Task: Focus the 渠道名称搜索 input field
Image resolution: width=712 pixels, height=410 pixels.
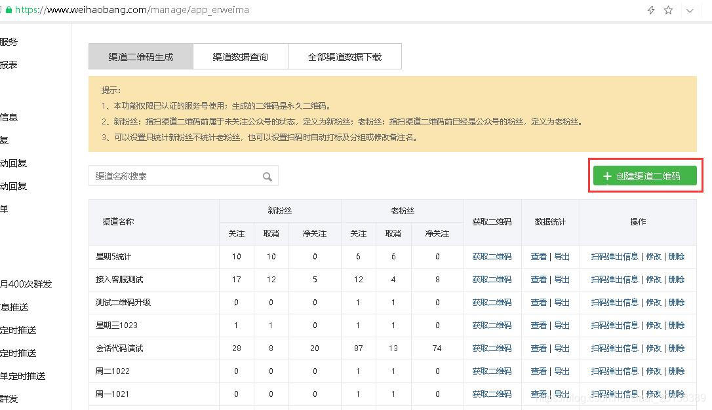Action: (184, 176)
